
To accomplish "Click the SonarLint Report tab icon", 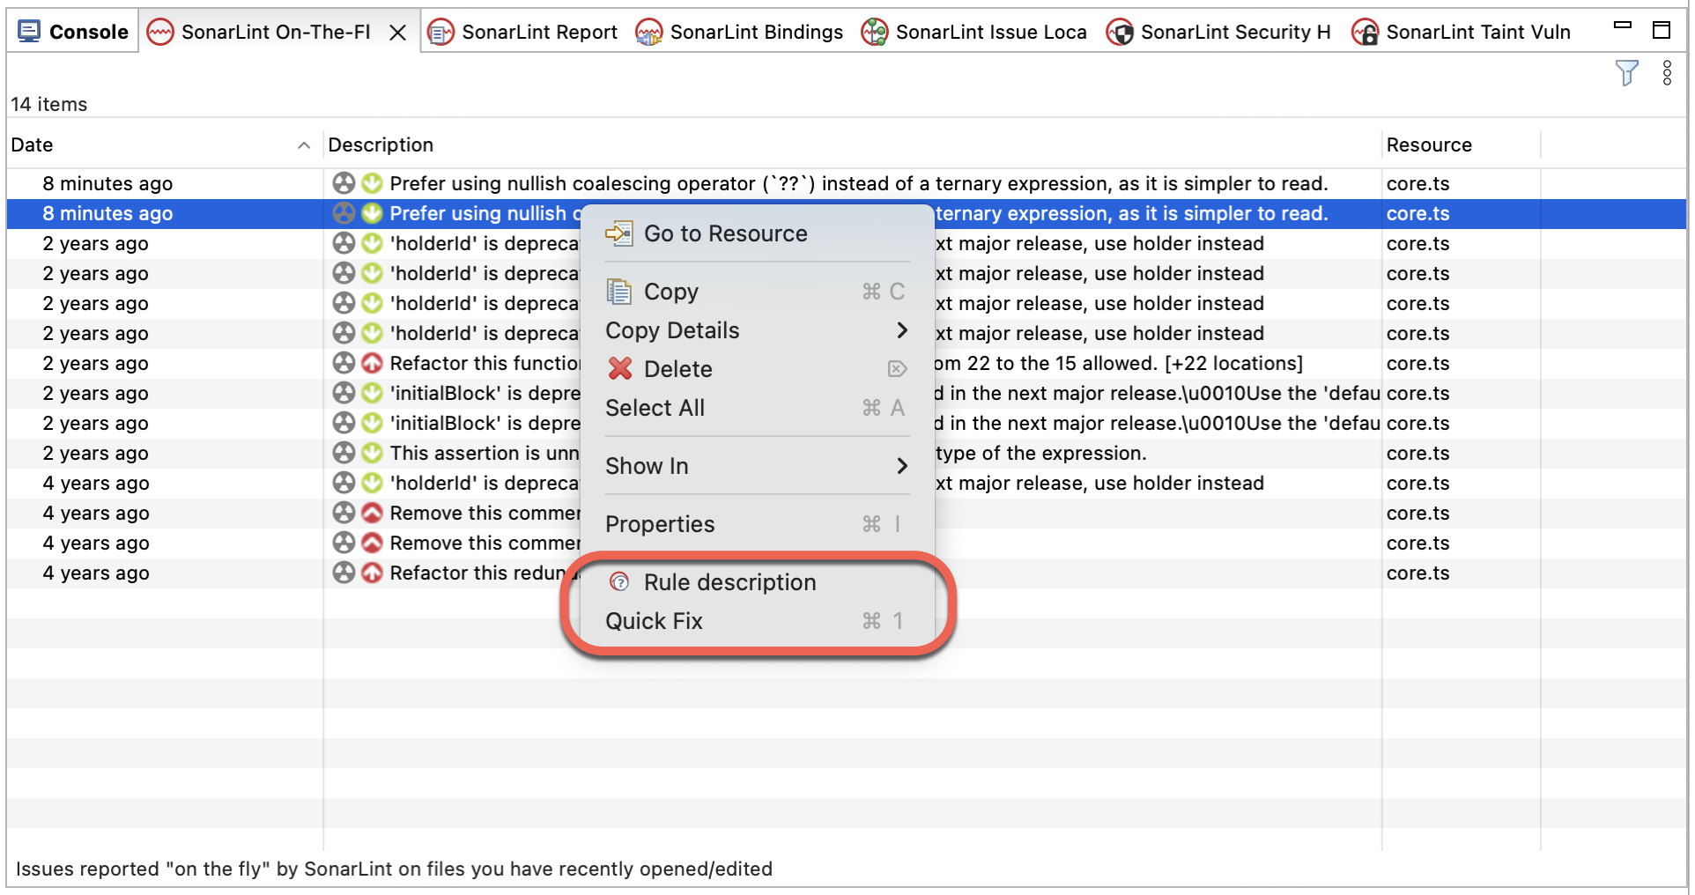I will point(440,33).
